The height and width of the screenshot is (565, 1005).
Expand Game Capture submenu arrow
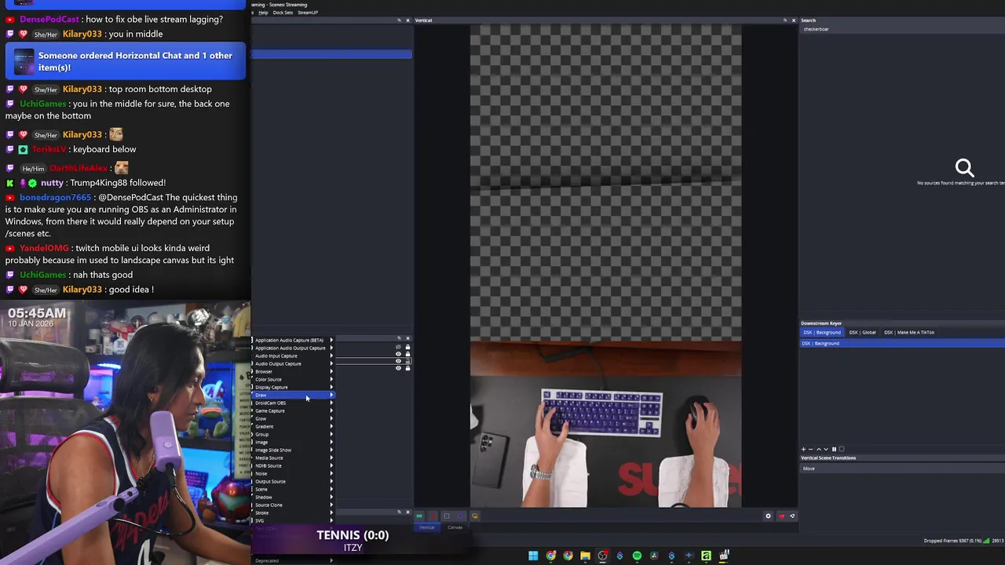[331, 410]
